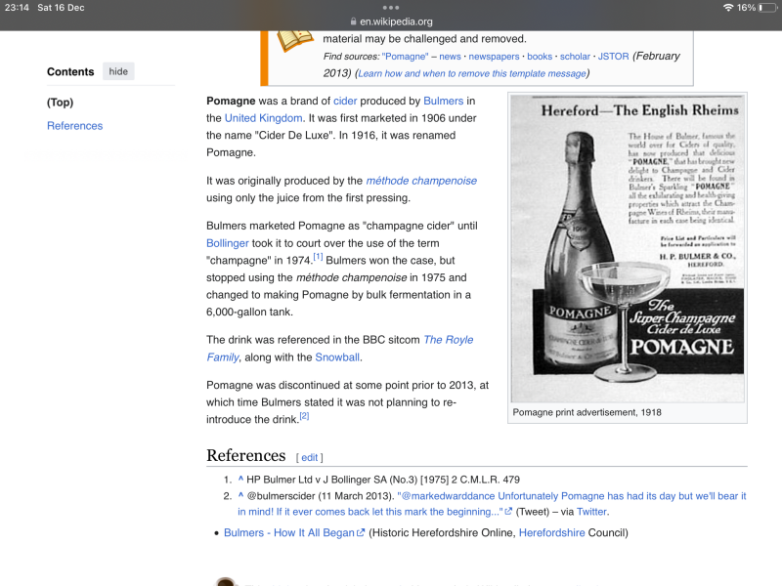This screenshot has width=782, height=586.
Task: Open the JSTOR sources link
Action: (x=613, y=57)
